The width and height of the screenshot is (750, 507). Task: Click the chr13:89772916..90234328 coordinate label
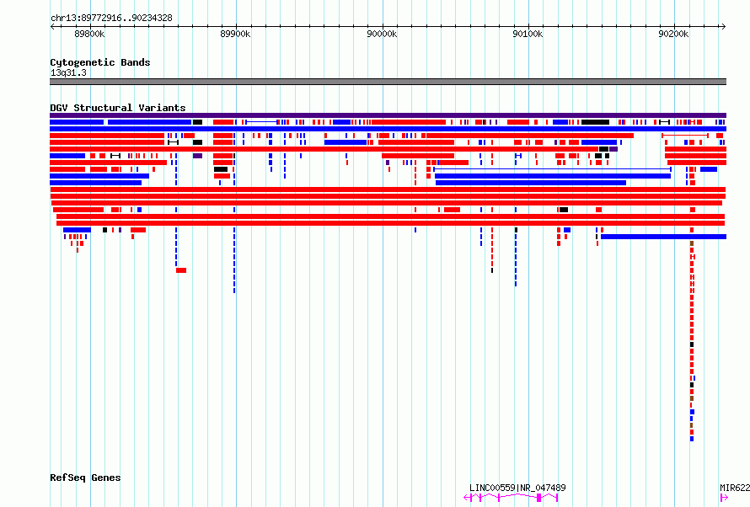(111, 19)
